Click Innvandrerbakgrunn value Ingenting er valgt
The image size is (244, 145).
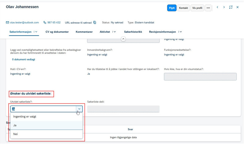pos(97,55)
